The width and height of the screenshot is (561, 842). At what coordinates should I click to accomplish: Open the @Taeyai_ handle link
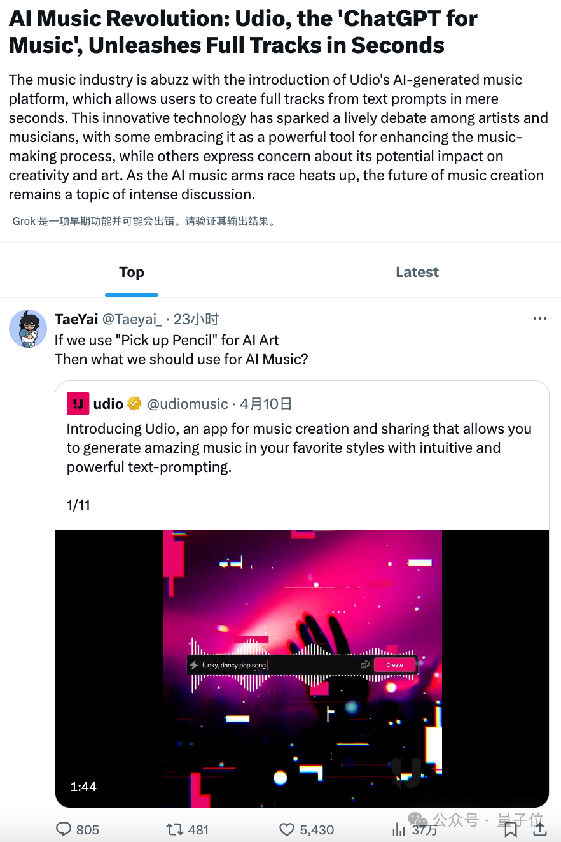pos(132,319)
